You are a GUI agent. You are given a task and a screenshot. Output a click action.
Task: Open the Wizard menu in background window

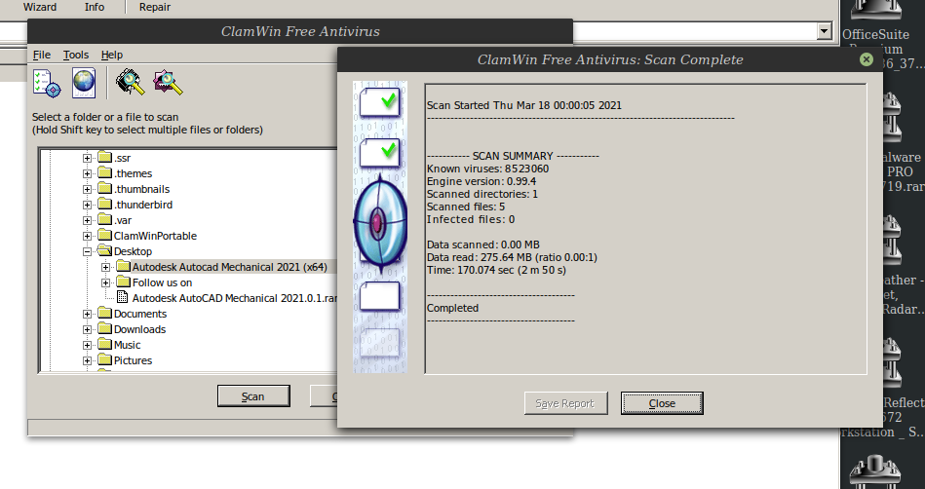40,7
